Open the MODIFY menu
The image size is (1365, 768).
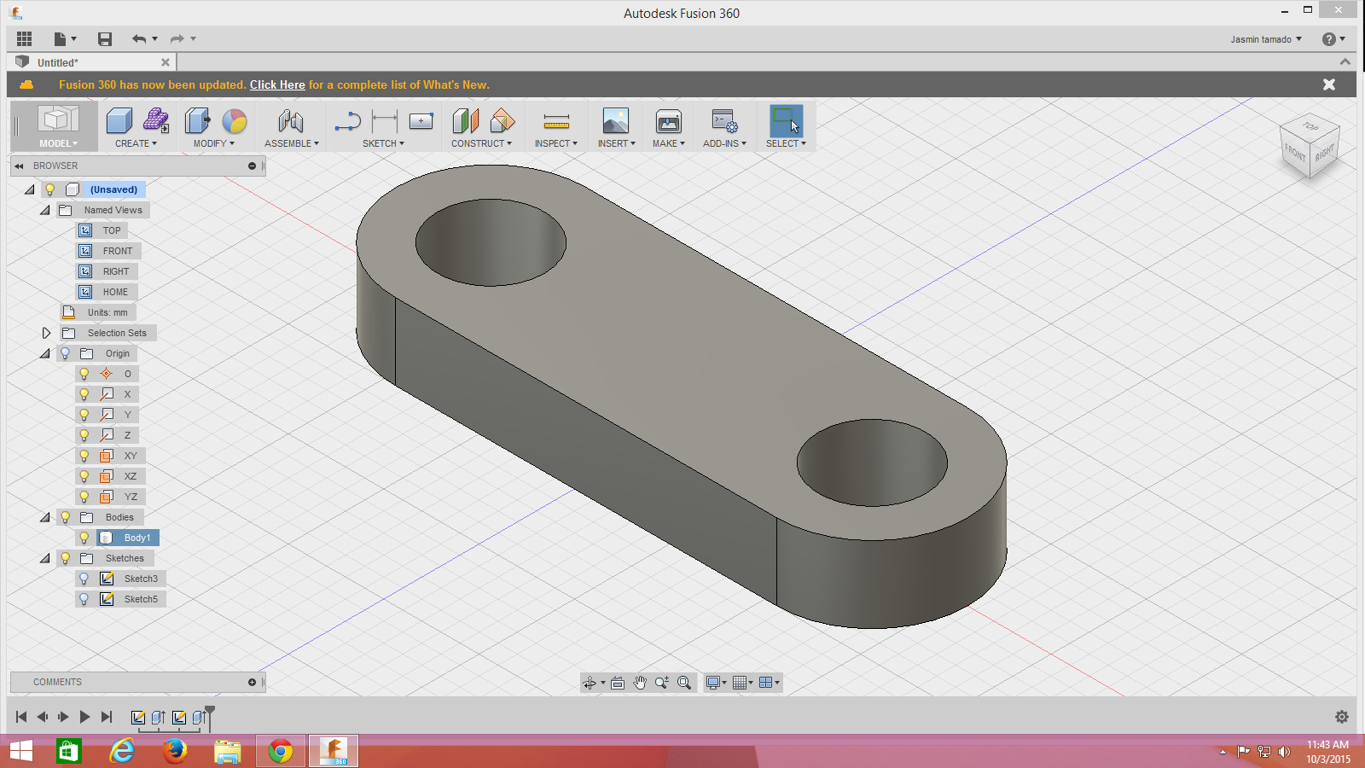click(x=213, y=143)
